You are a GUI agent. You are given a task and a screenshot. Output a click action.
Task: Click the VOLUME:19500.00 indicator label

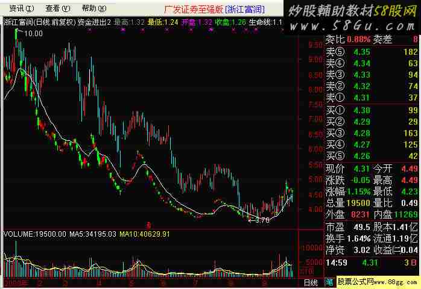(x=35, y=234)
